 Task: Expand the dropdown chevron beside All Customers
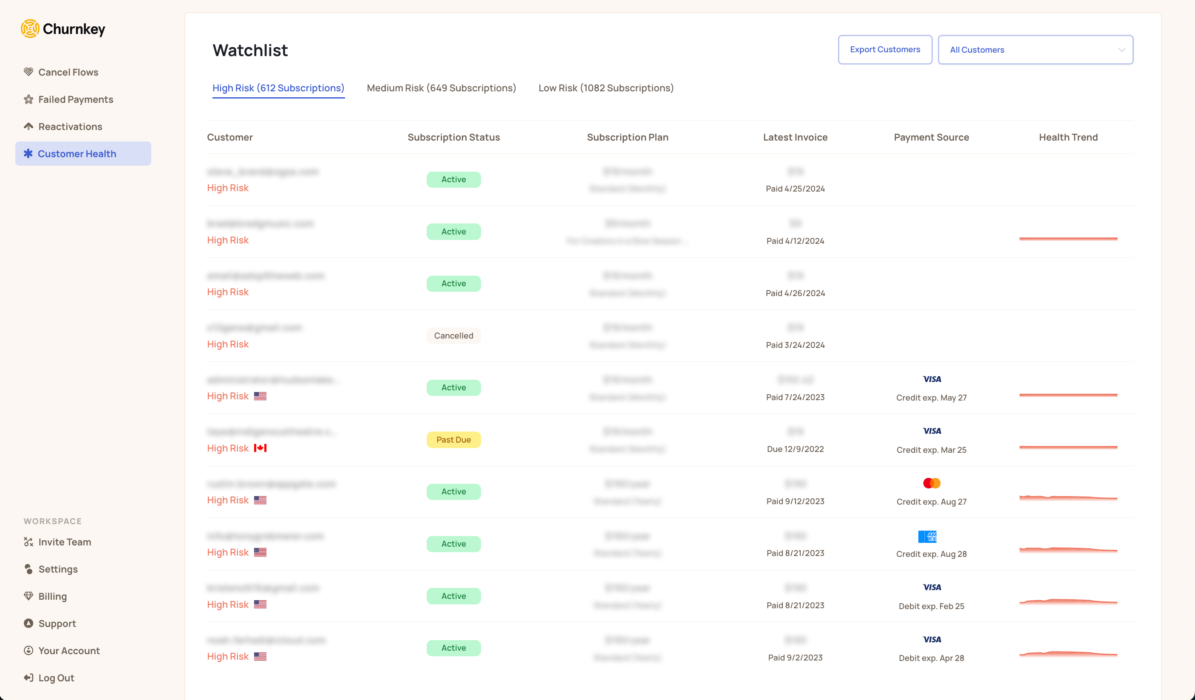(1121, 50)
